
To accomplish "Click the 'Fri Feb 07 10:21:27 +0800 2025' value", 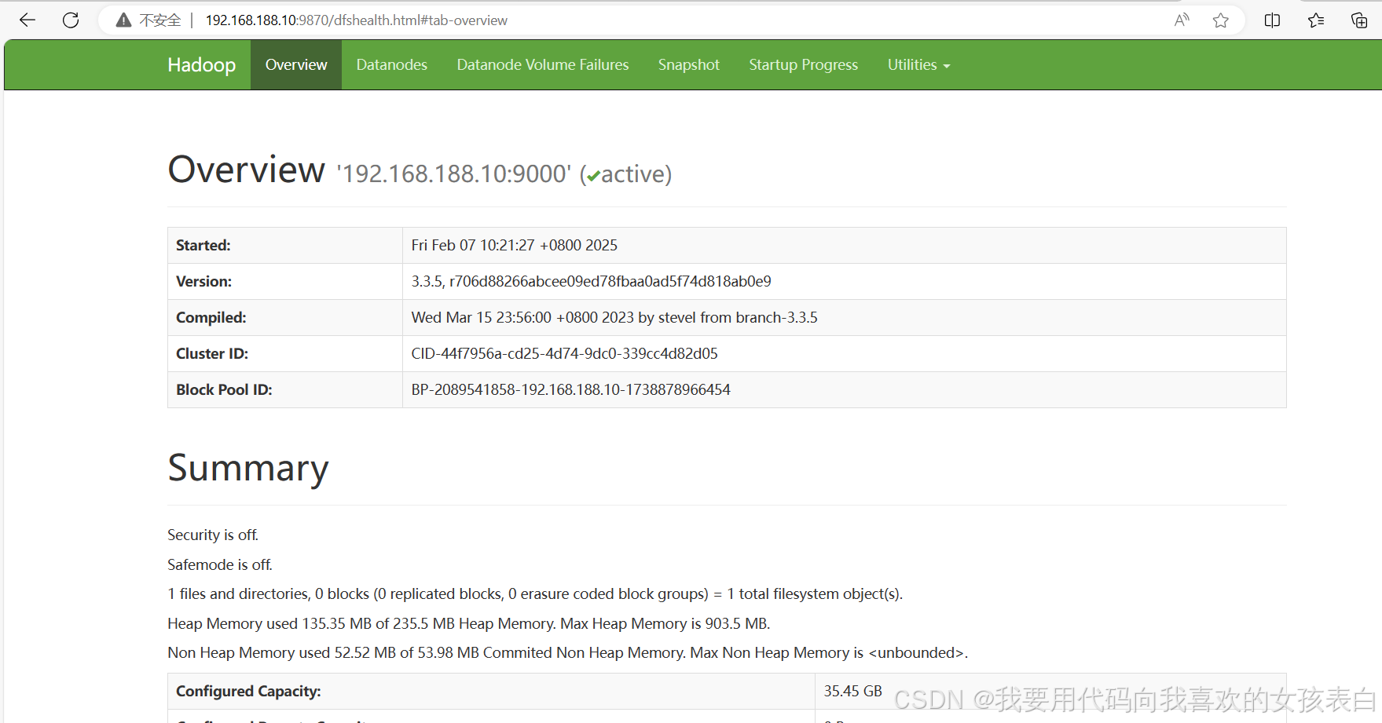I will (515, 246).
